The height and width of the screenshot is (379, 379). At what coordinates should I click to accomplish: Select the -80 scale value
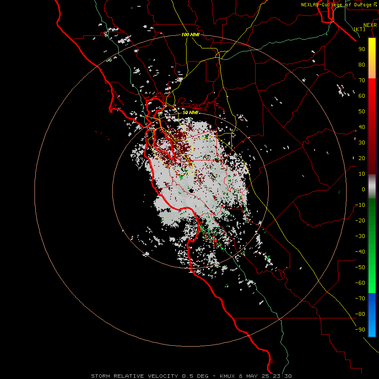tap(360, 314)
